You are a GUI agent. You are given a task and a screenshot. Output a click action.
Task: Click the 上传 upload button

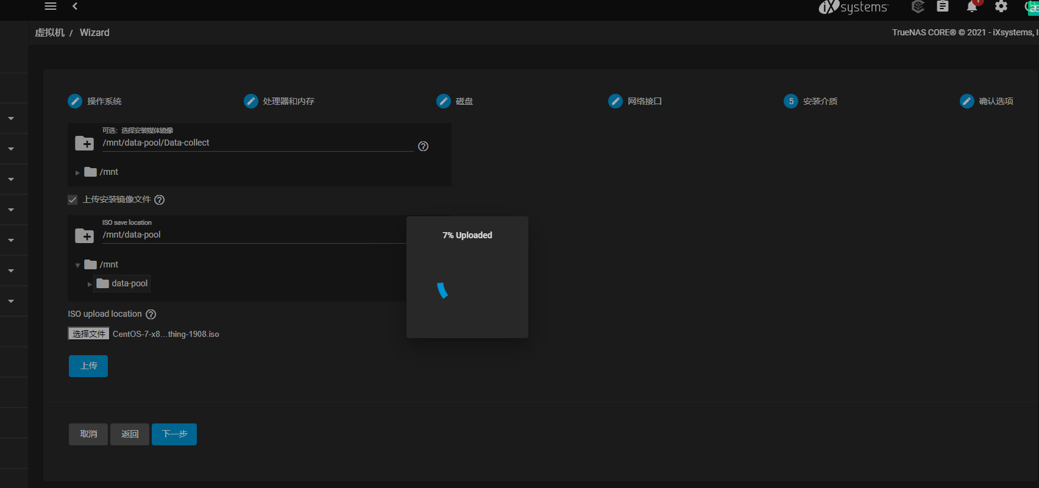[x=88, y=366]
